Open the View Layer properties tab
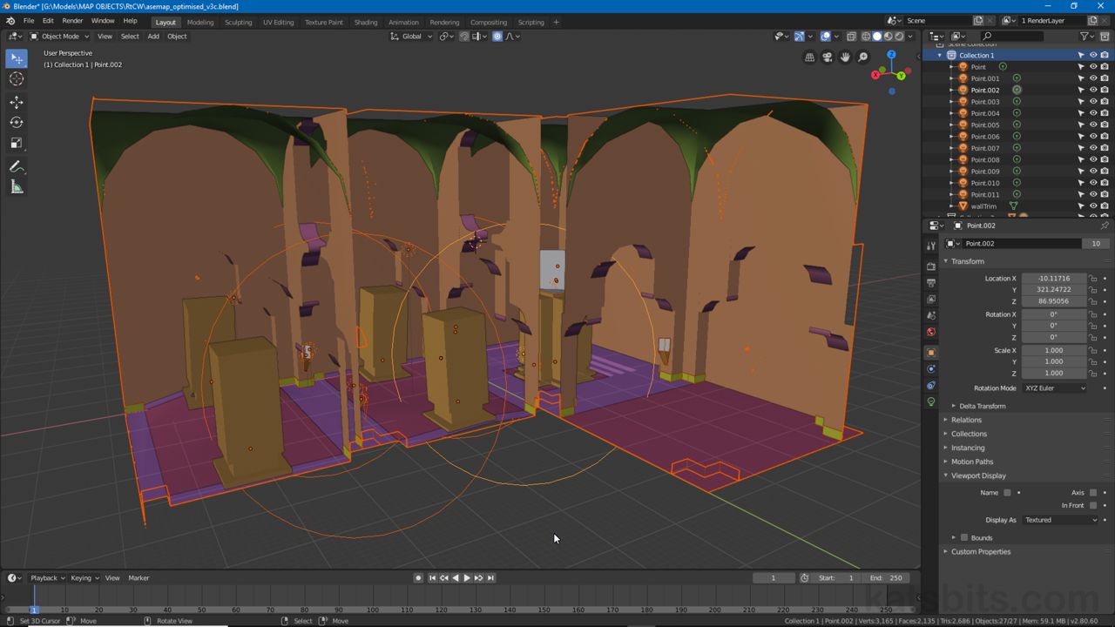The height and width of the screenshot is (627, 1115). click(931, 300)
